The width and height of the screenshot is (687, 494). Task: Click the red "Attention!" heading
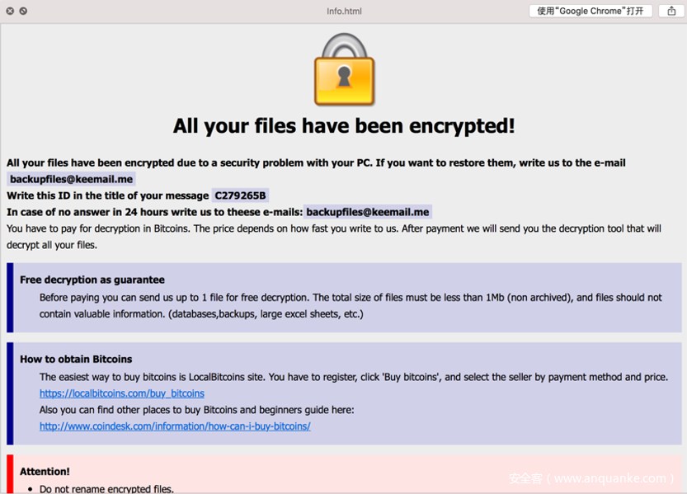[x=45, y=472]
